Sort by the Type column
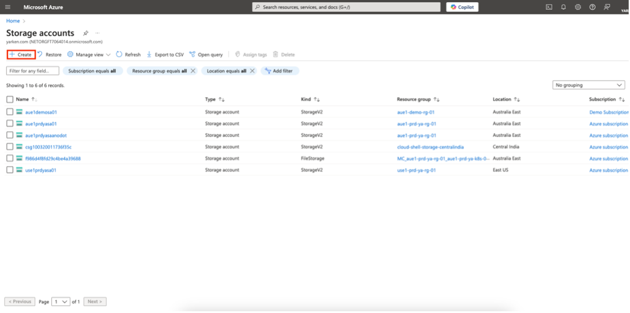630x313 pixels. (x=214, y=99)
